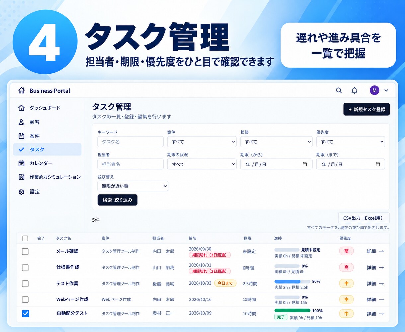Click 完了 badge in 自動配分テスト row
The width and height of the screenshot is (405, 332).
click(x=281, y=317)
